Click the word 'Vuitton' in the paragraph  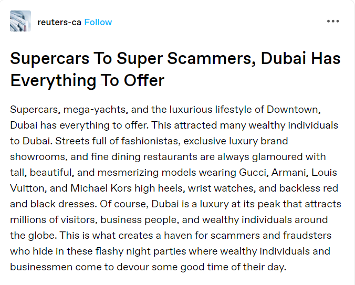(x=28, y=188)
